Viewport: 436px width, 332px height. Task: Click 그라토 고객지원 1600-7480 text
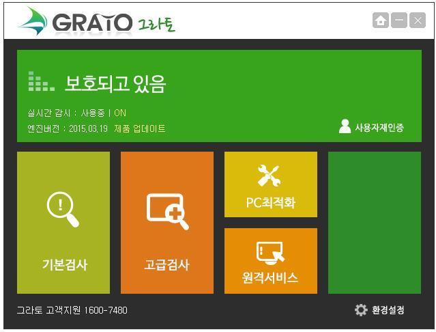pyautogui.click(x=72, y=310)
